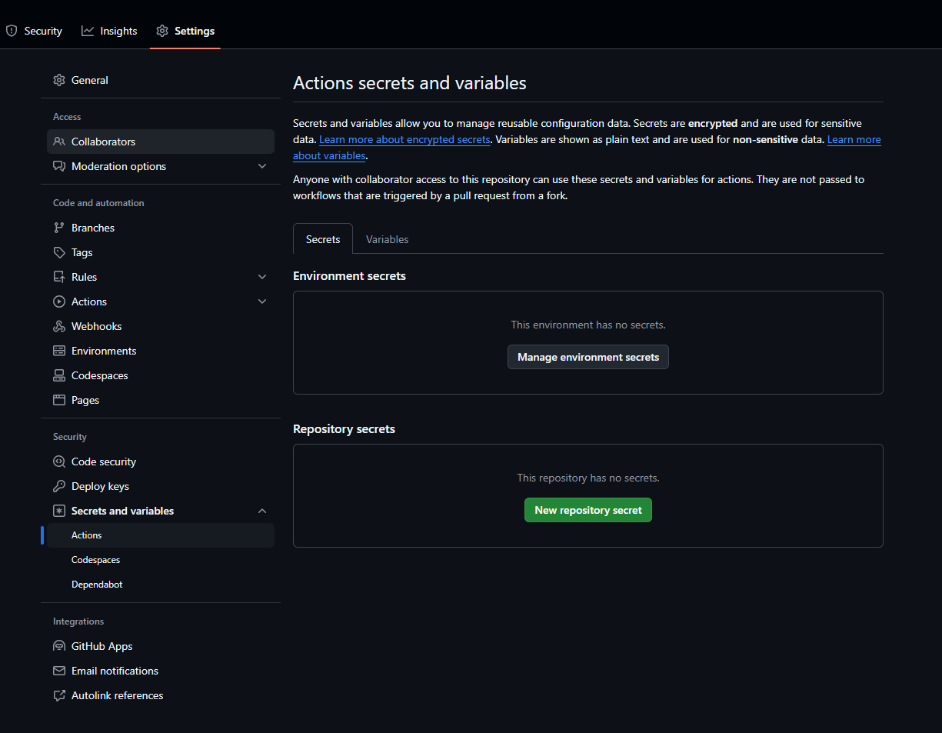Screen dimensions: 942x733
Task: Open Autolink references settings
Action: point(161,695)
